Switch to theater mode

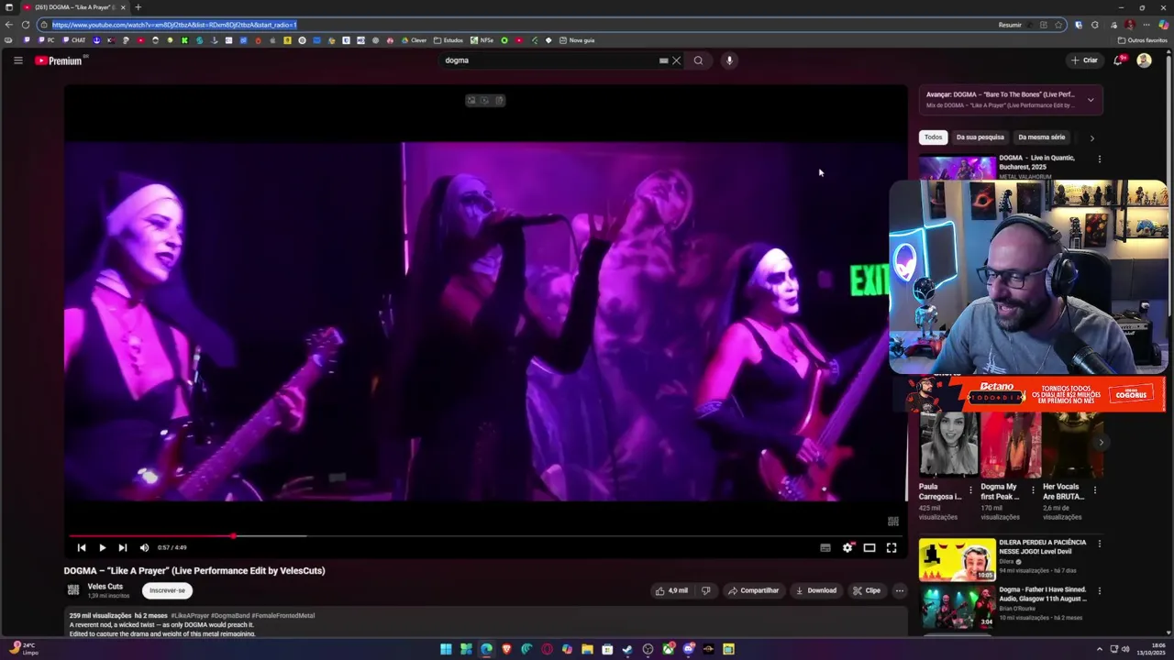pyautogui.click(x=869, y=547)
